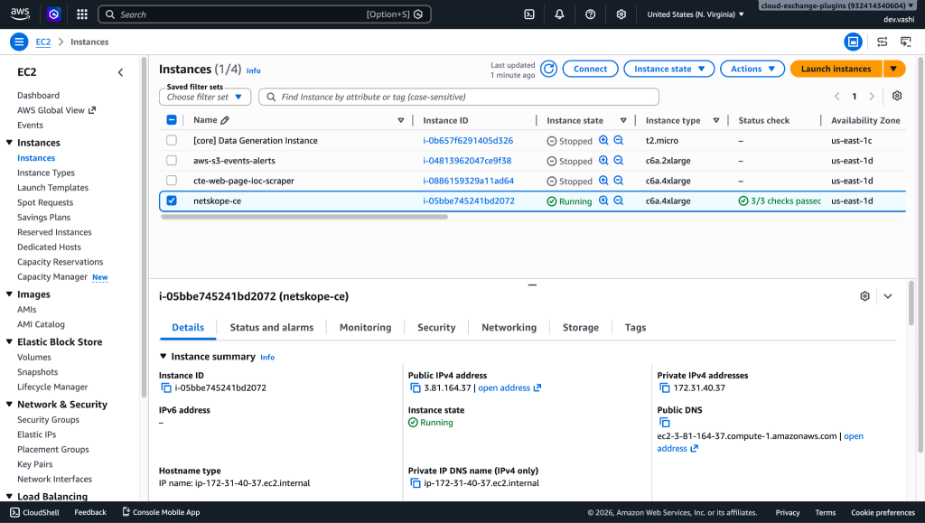Focus the Find Instance filter field
This screenshot has height=523, width=925.
(x=459, y=97)
